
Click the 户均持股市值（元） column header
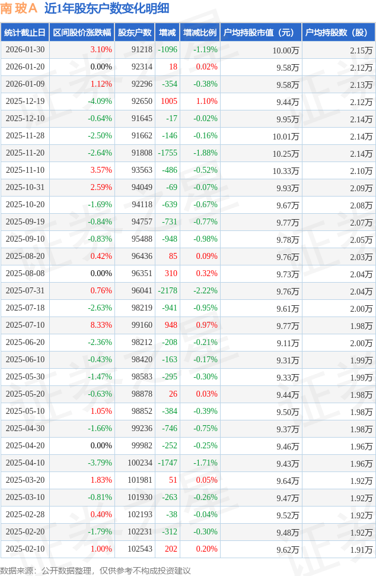(261, 33)
